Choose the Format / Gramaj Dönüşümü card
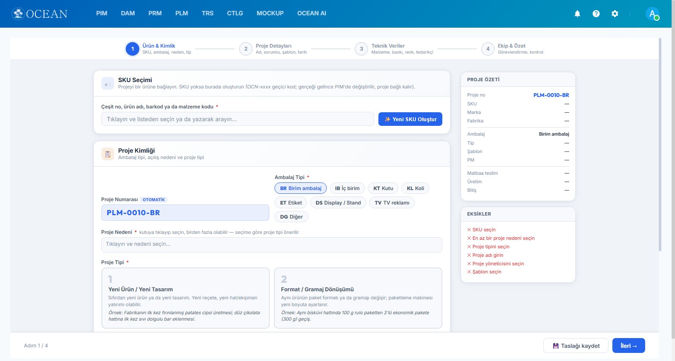675x361 pixels. (x=358, y=298)
